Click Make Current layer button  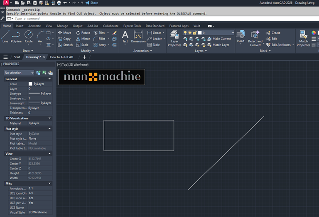219,39
